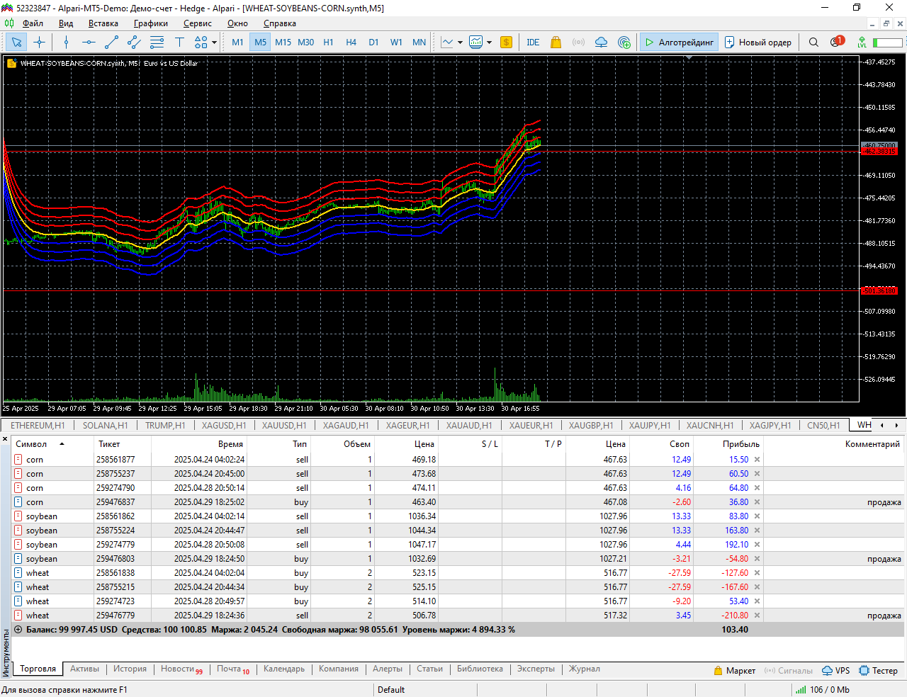Screen dimensions: 907x697
Task: Select the crosshair cursor tool
Action: click(40, 42)
